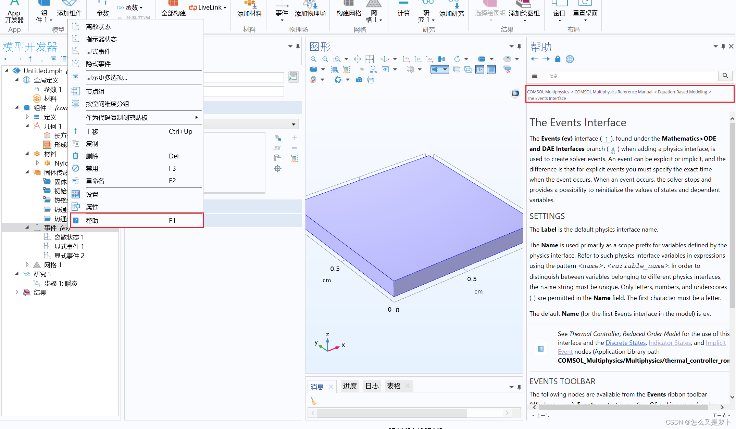736x429 pixels.
Task: Collapse the 事件 (ev) node in model builder
Action: point(27,227)
